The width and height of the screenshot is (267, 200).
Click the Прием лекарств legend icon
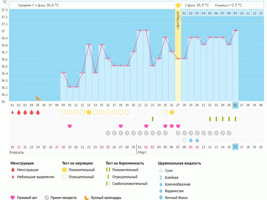47,198
